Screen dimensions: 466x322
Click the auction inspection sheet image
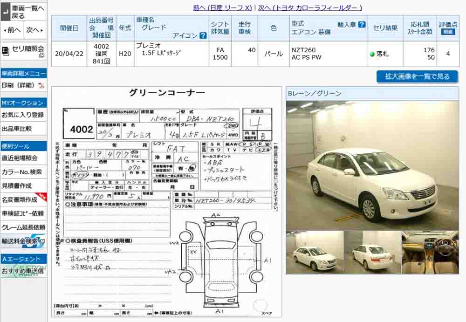point(167,202)
